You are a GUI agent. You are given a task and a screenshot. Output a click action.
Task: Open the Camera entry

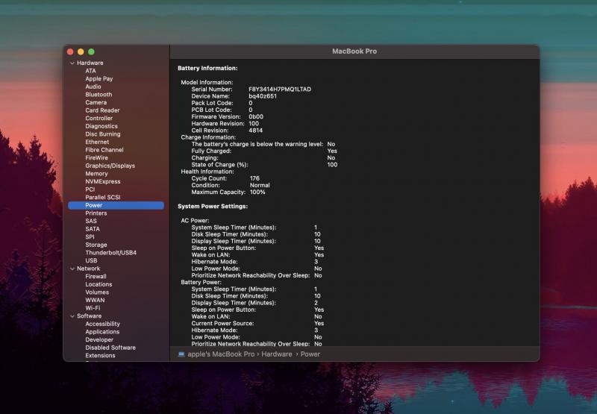[96, 102]
